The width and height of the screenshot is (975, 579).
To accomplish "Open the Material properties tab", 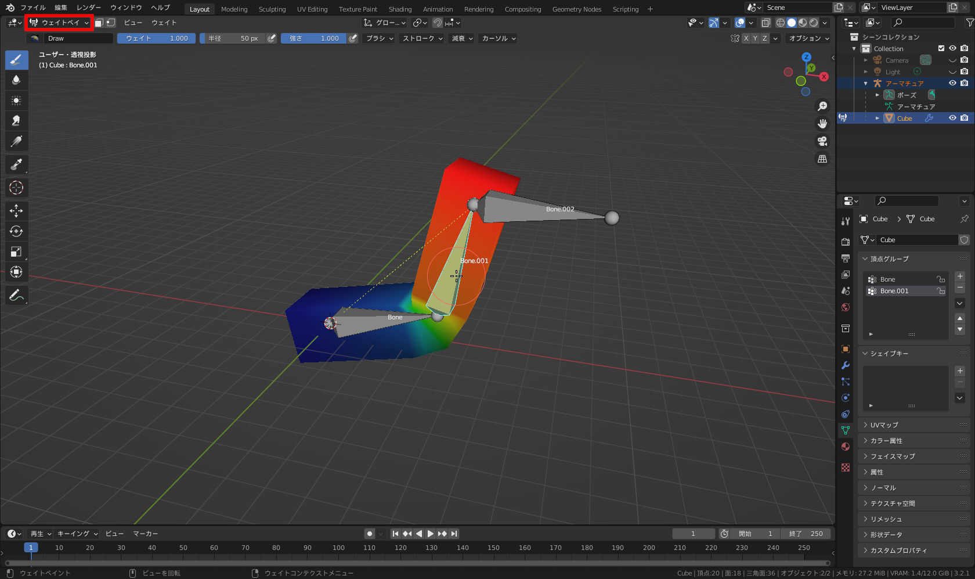I will pos(846,447).
